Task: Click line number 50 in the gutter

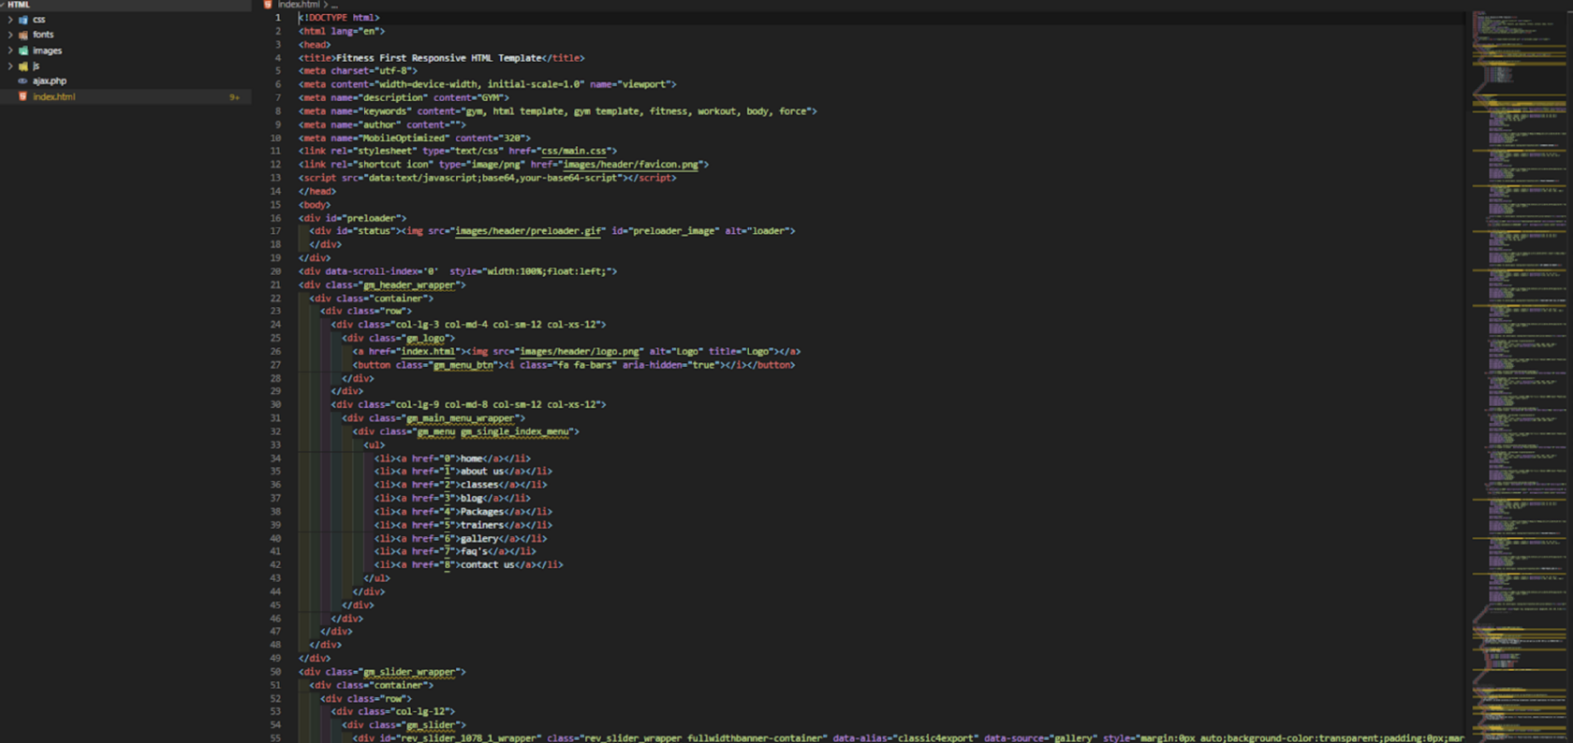Action: (275, 672)
